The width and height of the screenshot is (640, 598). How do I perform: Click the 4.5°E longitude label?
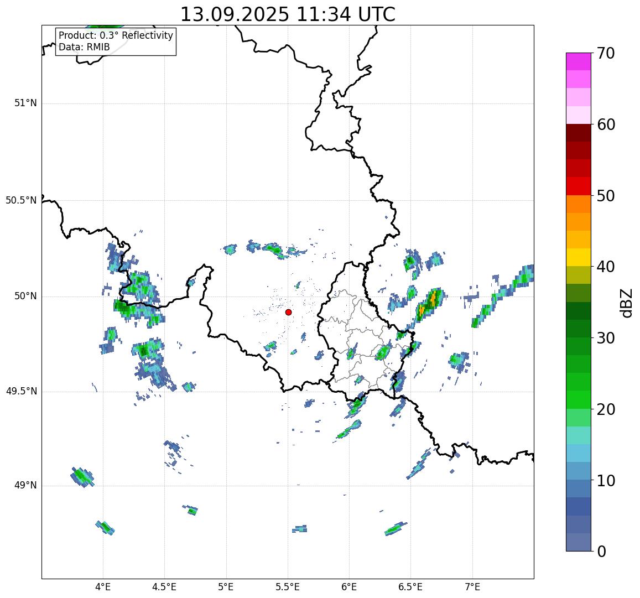(164, 587)
